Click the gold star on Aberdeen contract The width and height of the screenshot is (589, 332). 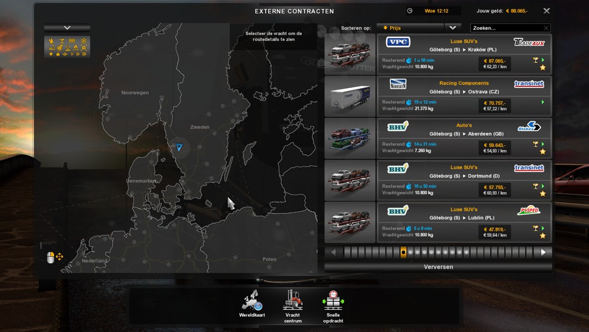coord(542,152)
